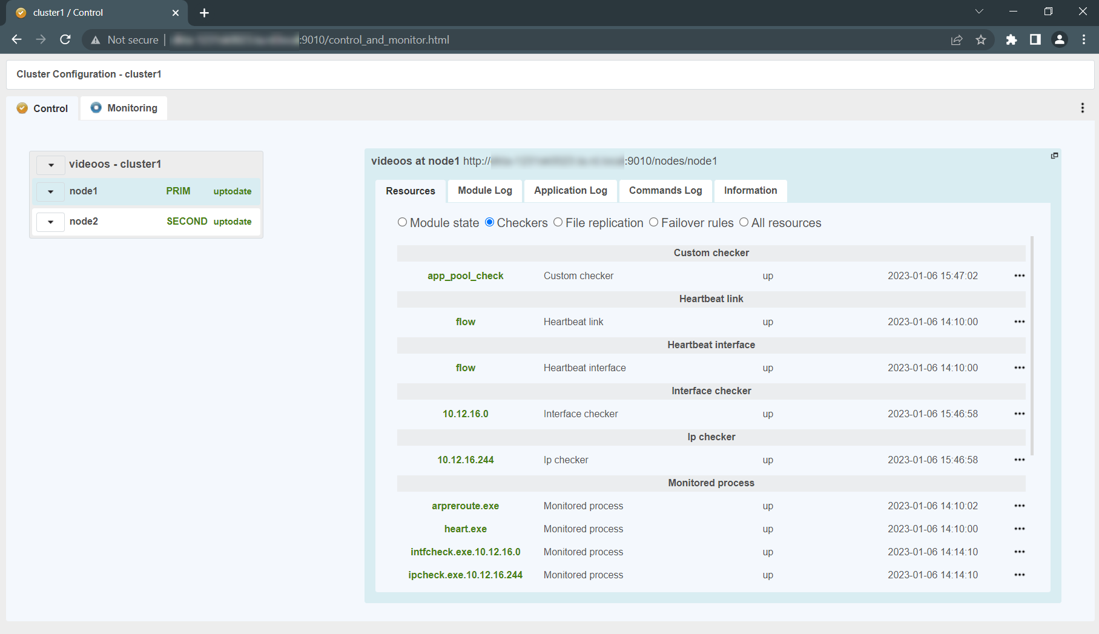
Task: Select the File replication radio button
Action: [558, 222]
